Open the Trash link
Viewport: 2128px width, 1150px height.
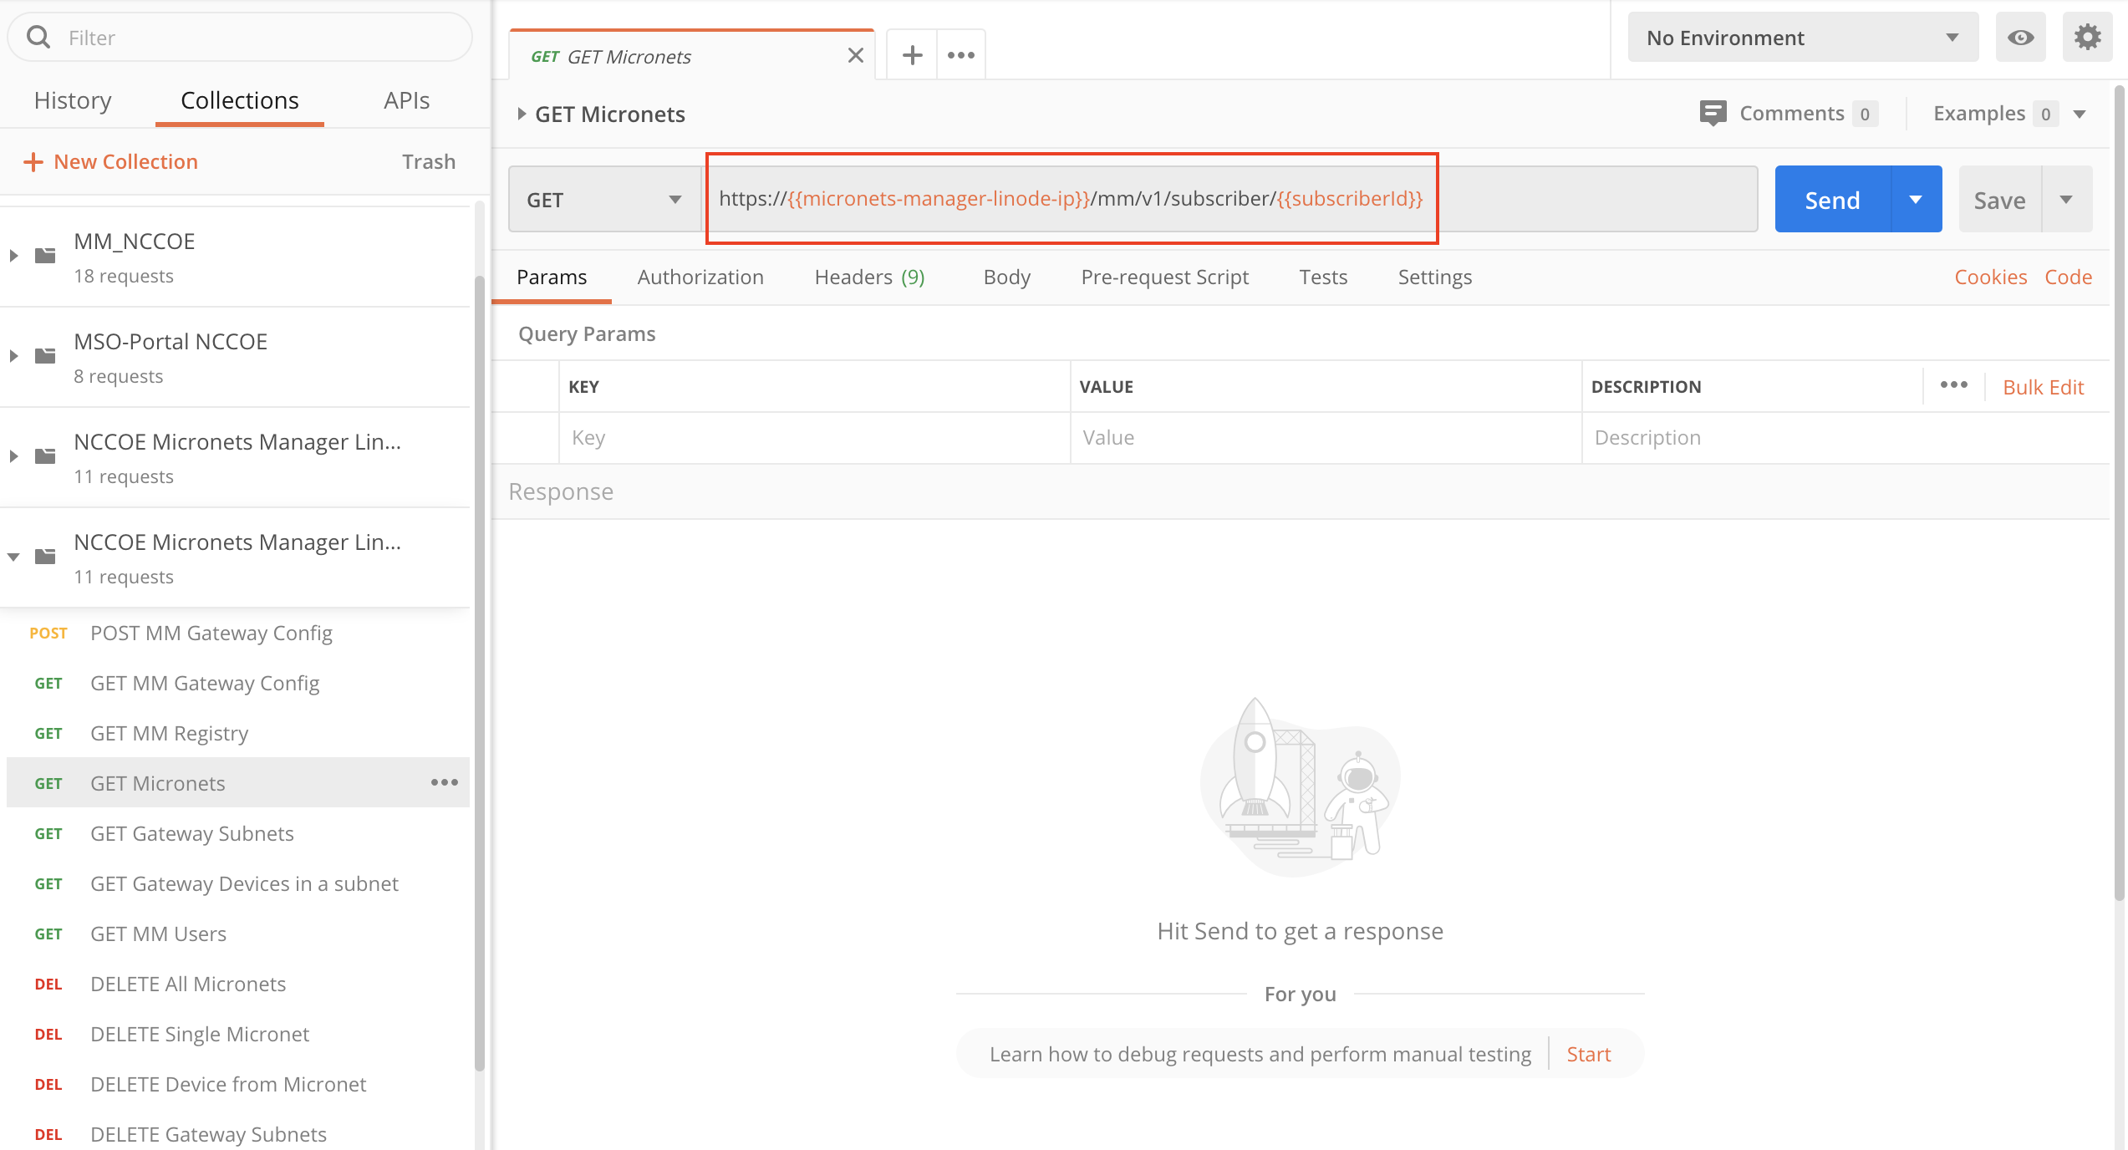click(x=429, y=161)
